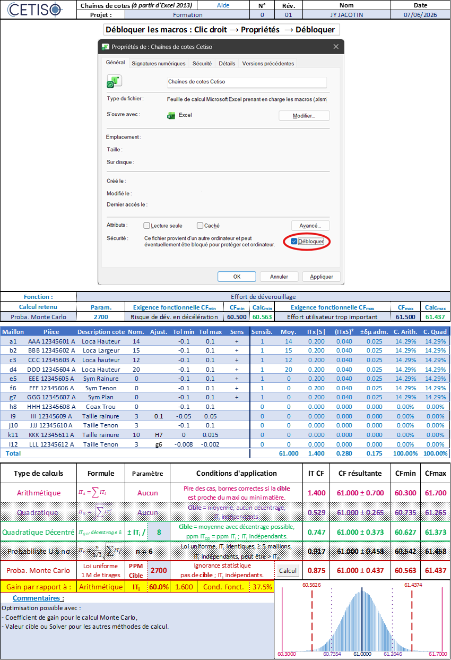
Task: Select the Proba. Monte Carlo calcul retenu cell
Action: (38, 317)
